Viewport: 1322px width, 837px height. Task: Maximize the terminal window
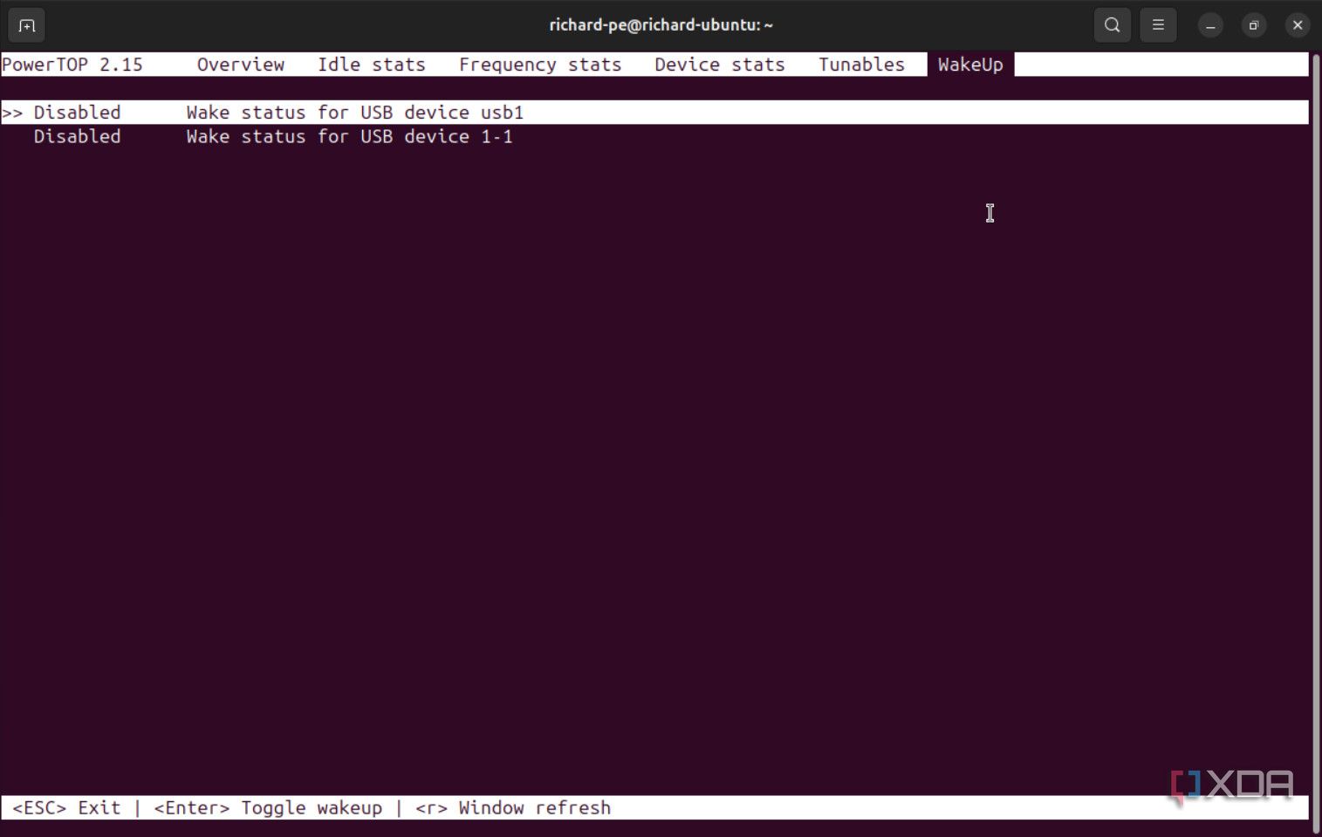[x=1254, y=25]
